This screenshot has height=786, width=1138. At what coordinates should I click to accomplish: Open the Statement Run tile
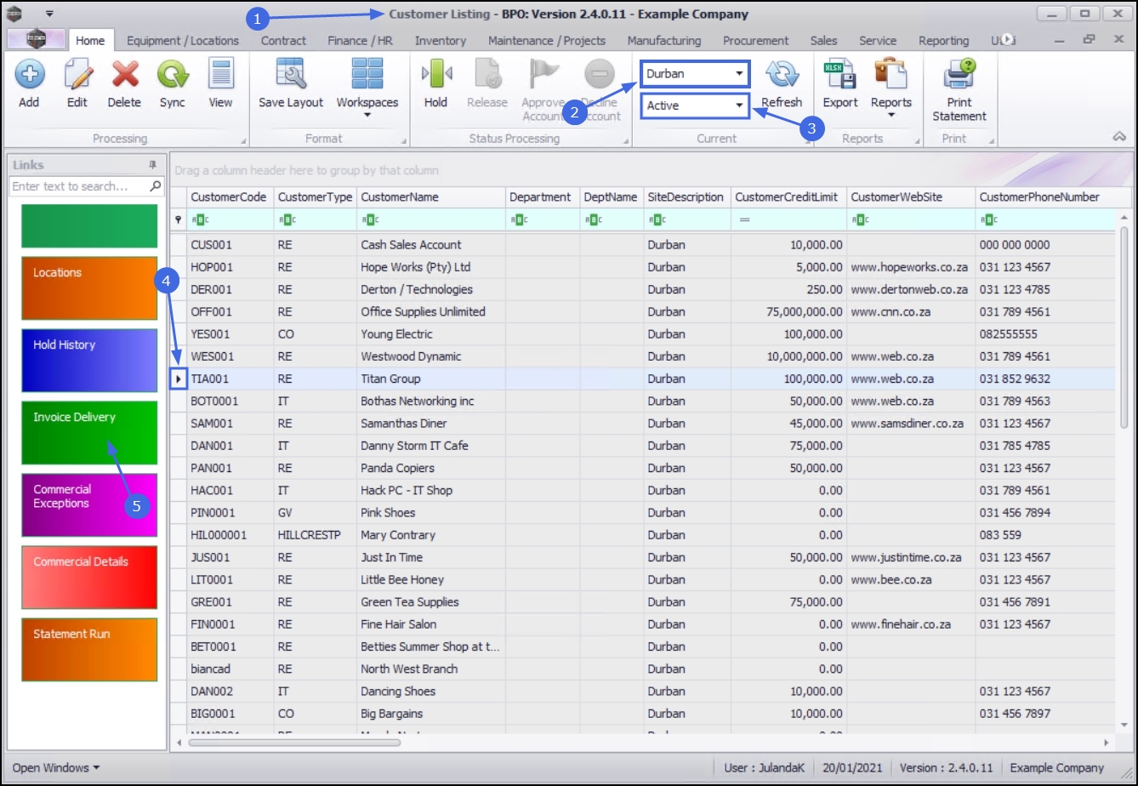89,650
